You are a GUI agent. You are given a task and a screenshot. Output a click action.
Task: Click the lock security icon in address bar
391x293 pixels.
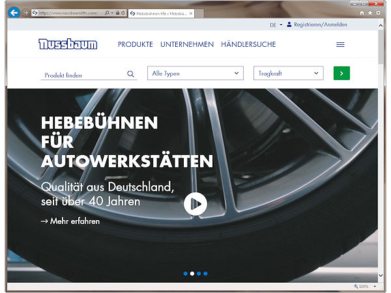(x=117, y=13)
